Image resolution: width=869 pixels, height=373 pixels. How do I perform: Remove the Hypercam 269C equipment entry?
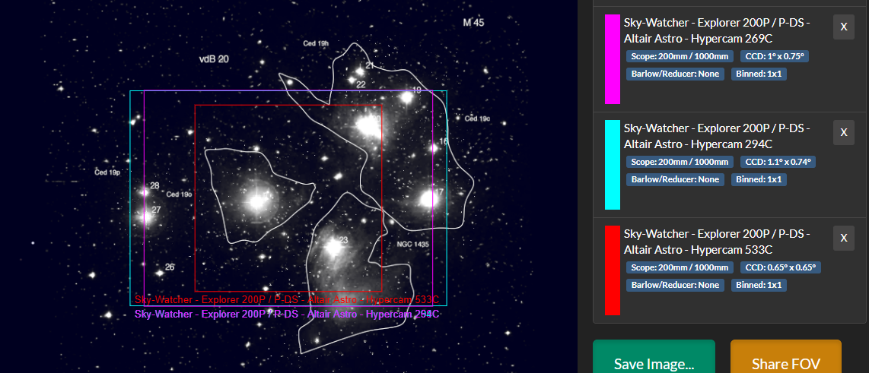point(843,27)
